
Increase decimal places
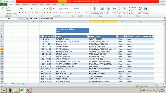click(x=86, y=12)
